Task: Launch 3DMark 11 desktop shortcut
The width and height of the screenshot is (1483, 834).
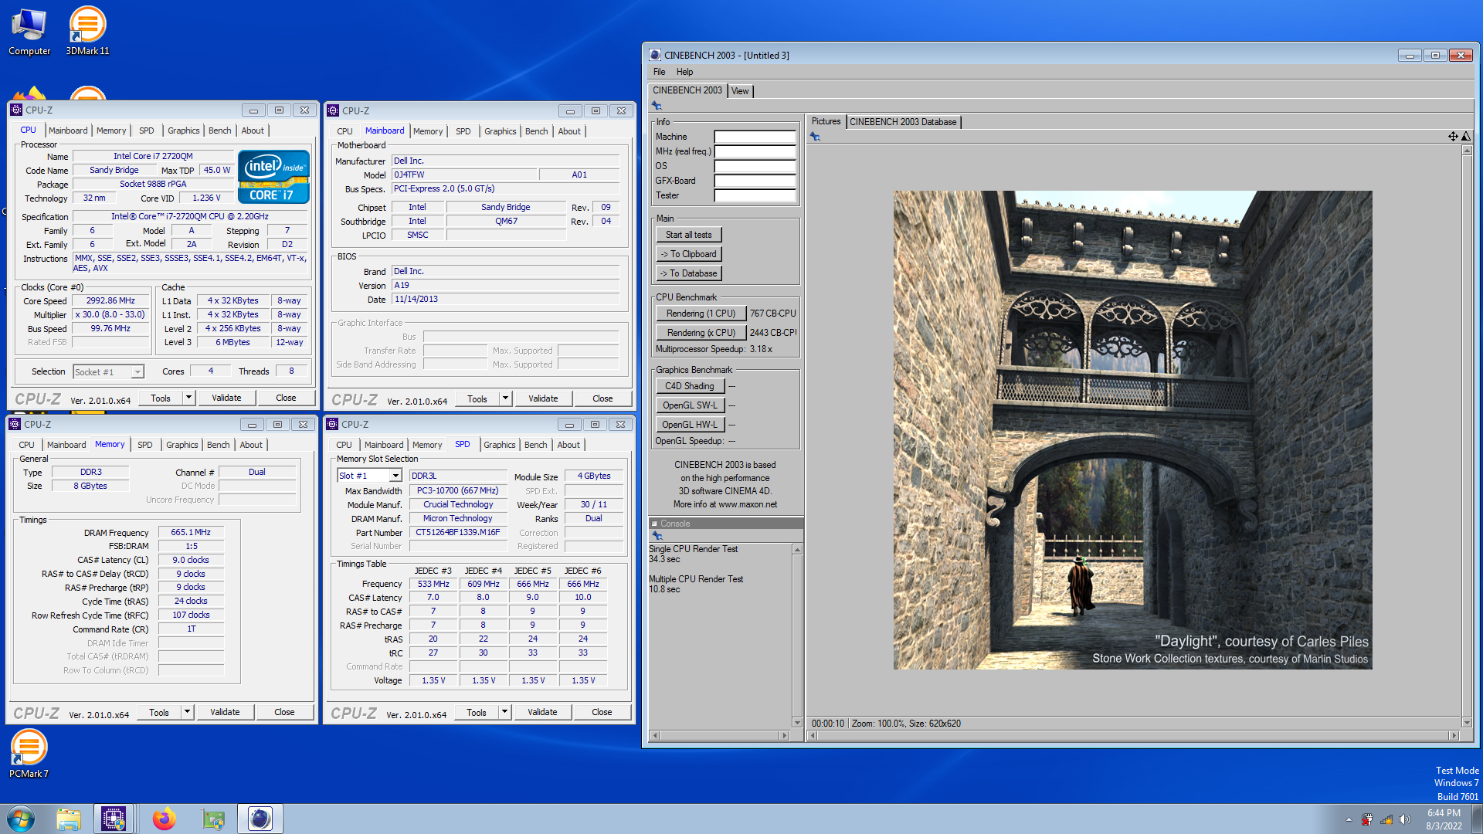Action: click(87, 31)
